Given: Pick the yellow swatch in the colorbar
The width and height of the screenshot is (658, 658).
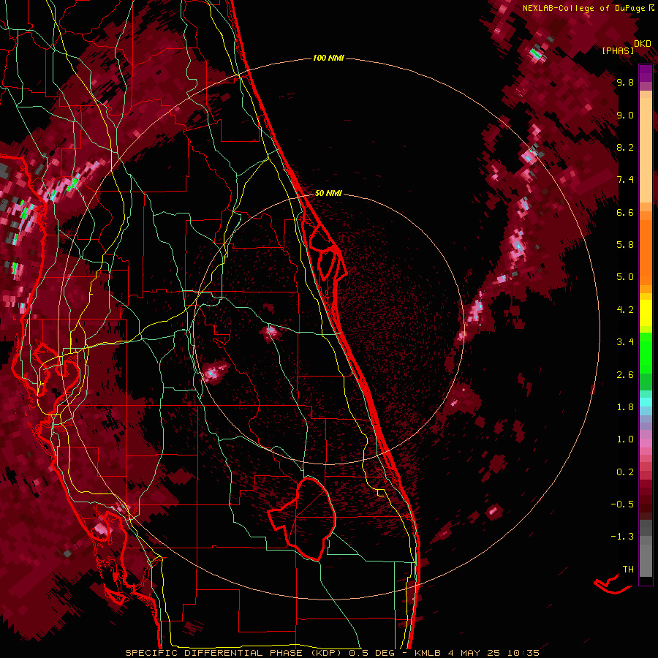Looking at the screenshot, I should tap(646, 313).
